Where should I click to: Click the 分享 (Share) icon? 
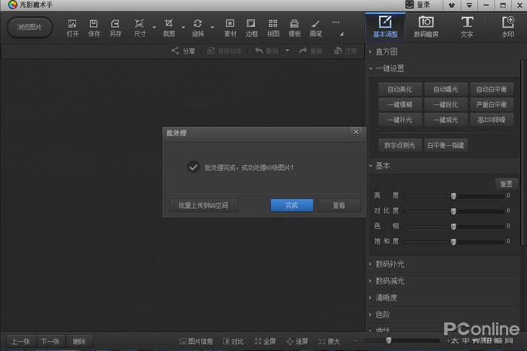click(x=183, y=51)
